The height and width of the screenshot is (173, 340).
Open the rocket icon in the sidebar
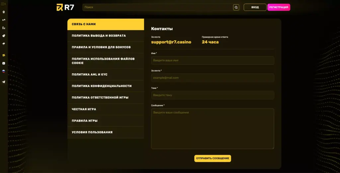tap(3, 36)
